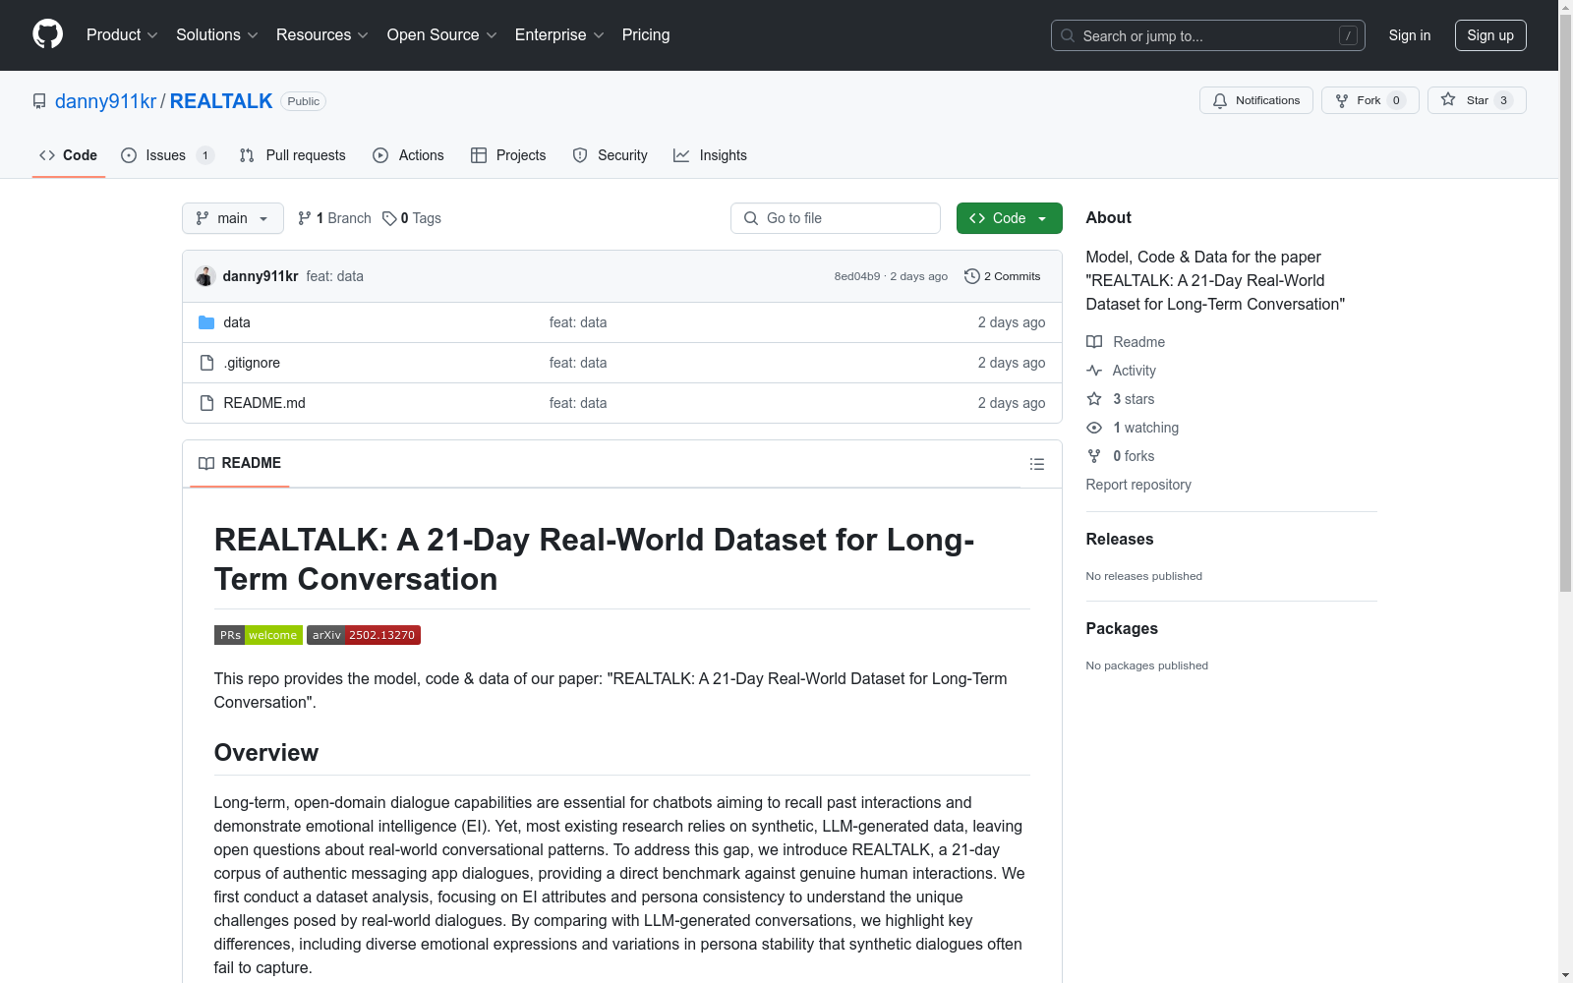Open the README outline list icon
The width and height of the screenshot is (1573, 983).
coord(1036,464)
